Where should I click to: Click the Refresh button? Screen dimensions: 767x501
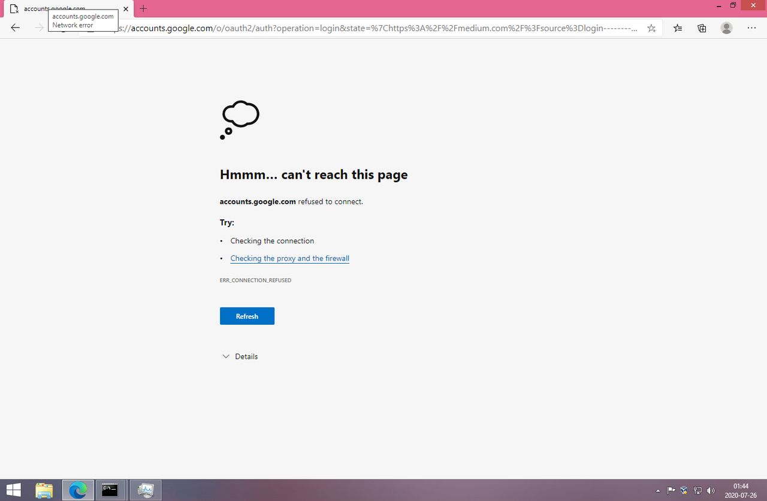point(247,316)
